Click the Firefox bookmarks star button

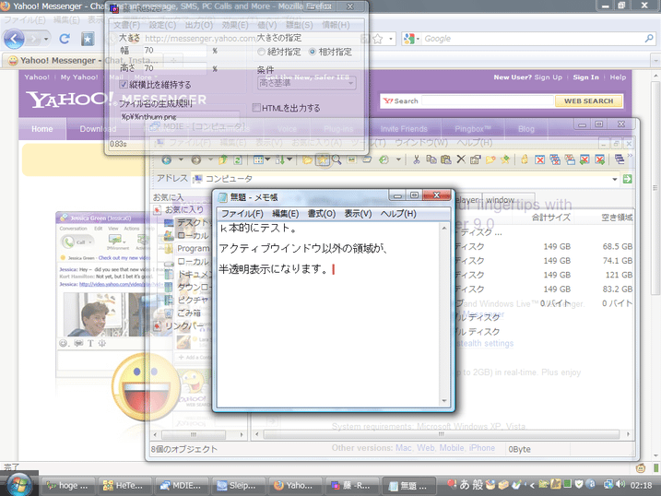click(88, 40)
